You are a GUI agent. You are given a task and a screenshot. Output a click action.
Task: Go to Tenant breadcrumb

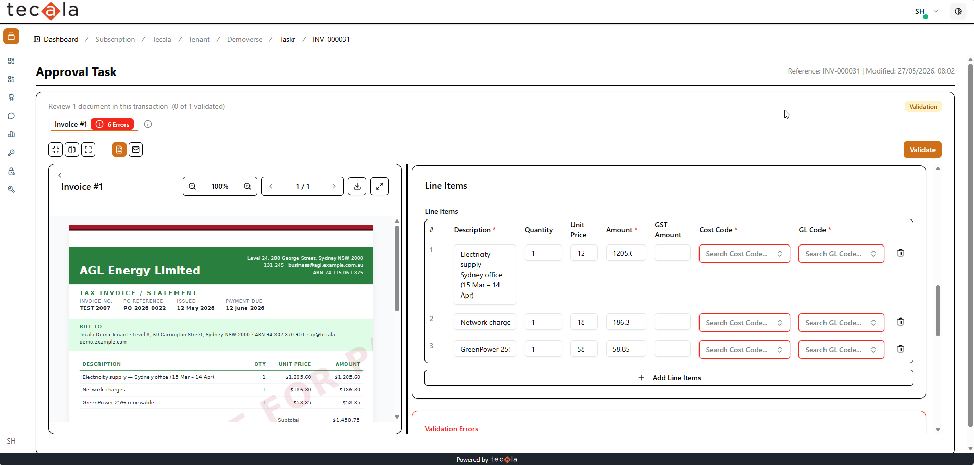(x=199, y=39)
